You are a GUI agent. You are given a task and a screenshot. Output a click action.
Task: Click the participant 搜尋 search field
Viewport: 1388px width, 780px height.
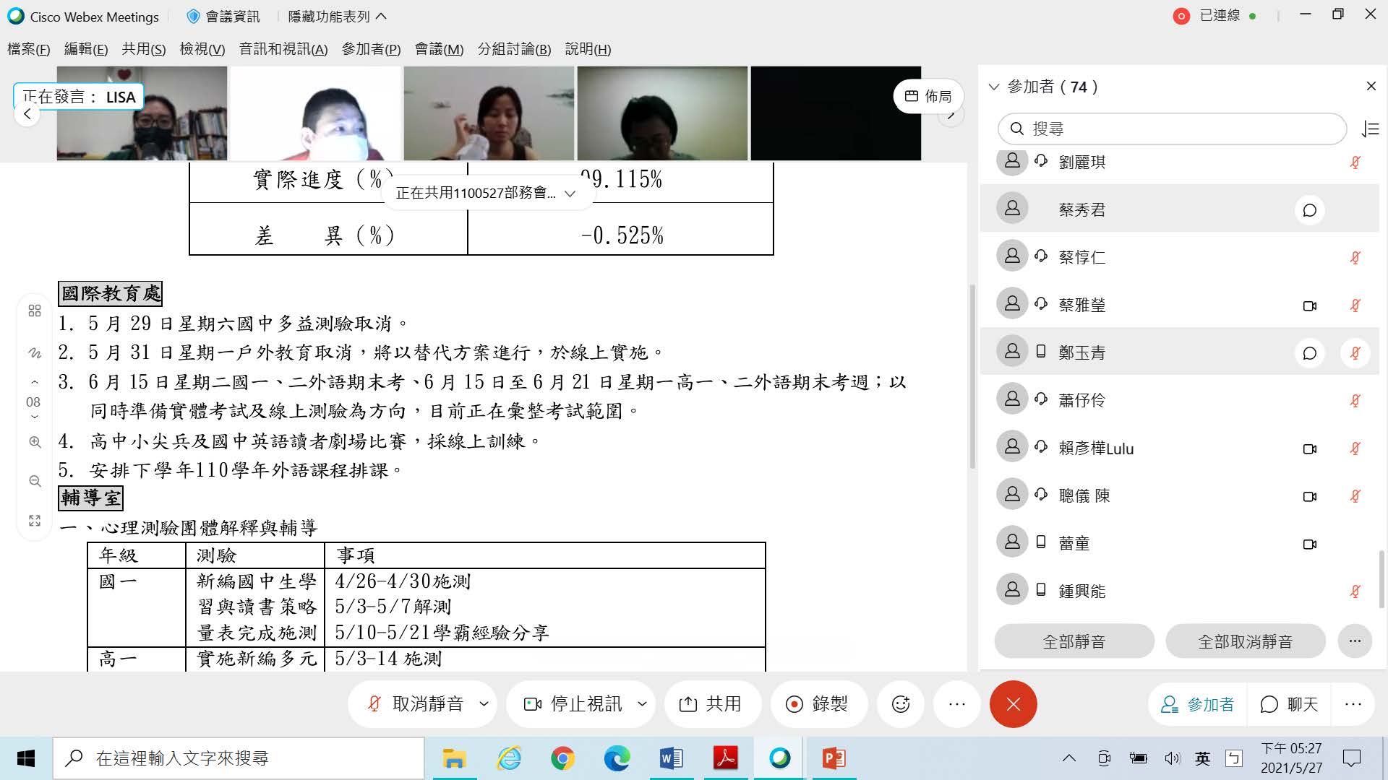pyautogui.click(x=1171, y=129)
